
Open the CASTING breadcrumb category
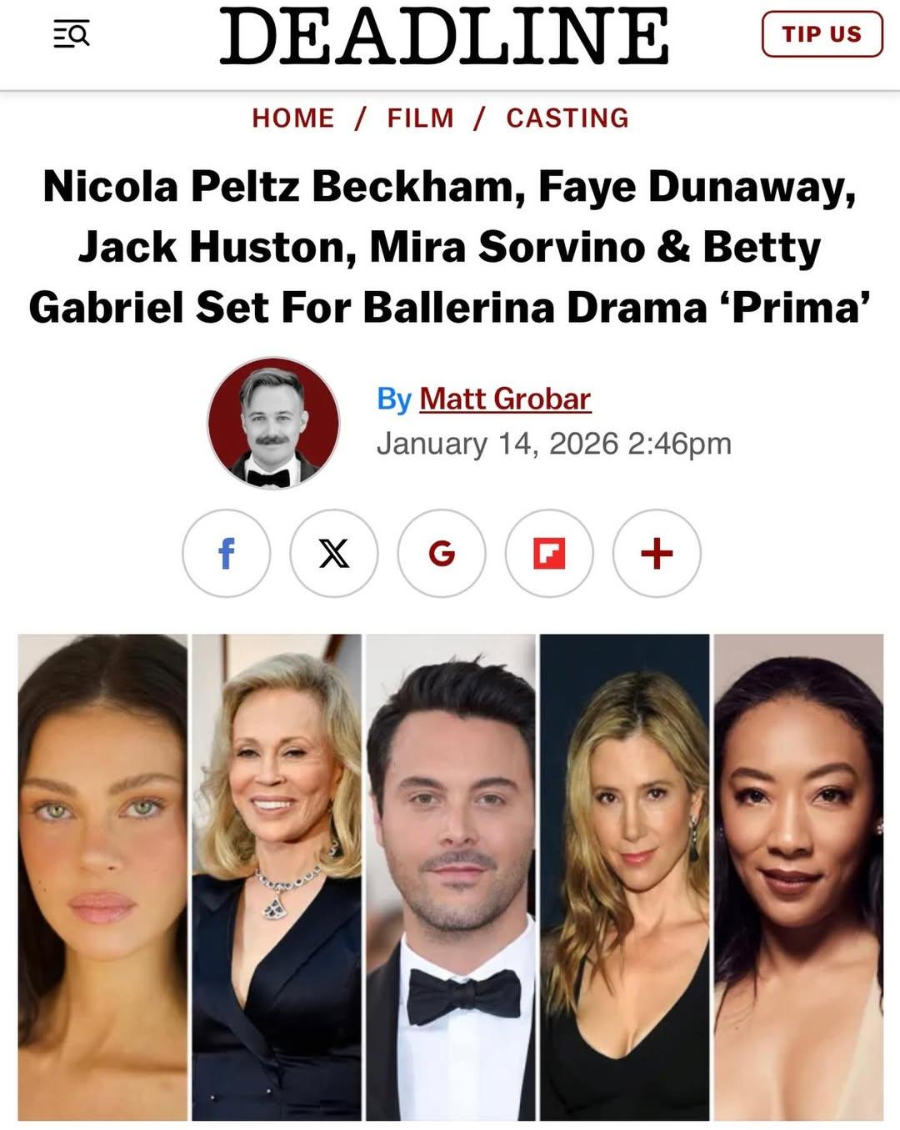567,118
